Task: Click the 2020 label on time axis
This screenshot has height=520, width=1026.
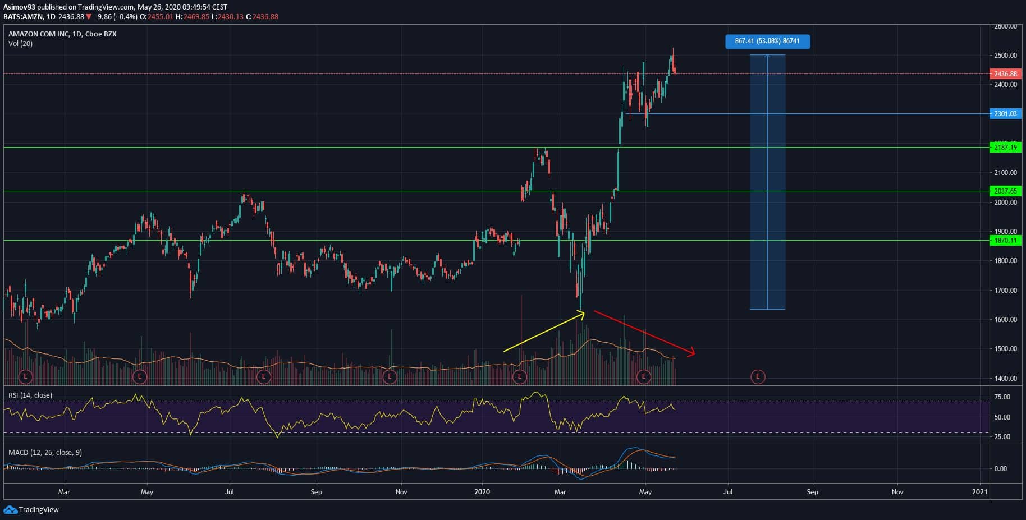Action: point(482,492)
